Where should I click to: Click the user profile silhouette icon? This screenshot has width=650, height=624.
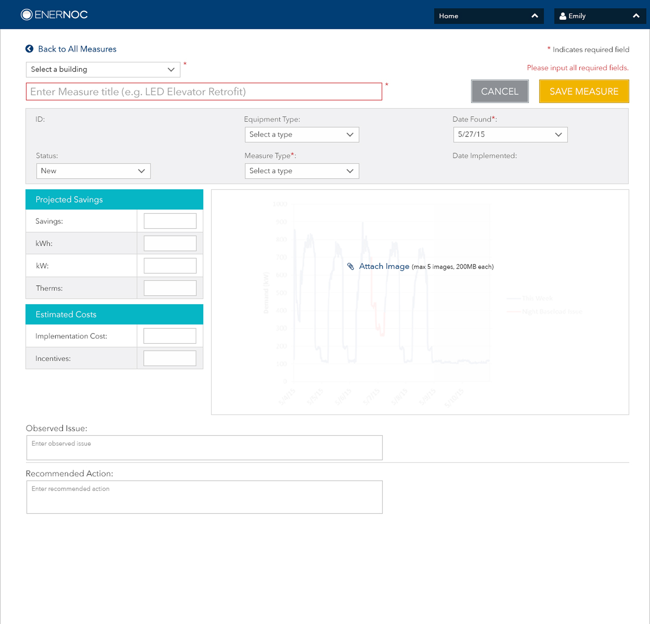(562, 16)
